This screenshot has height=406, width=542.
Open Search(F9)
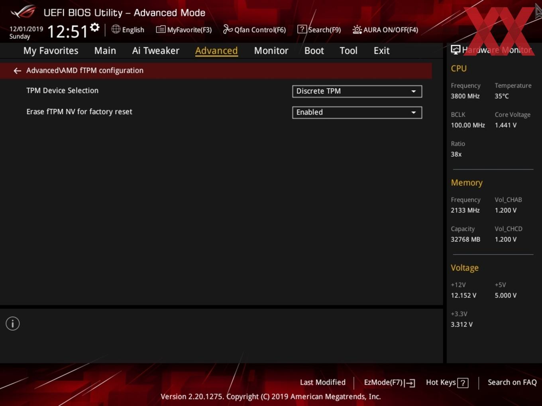point(319,29)
